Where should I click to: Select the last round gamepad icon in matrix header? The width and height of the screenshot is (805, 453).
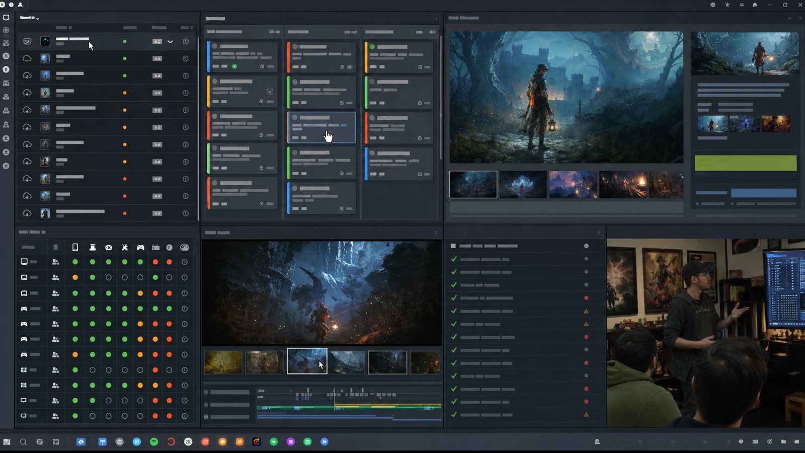coord(185,247)
